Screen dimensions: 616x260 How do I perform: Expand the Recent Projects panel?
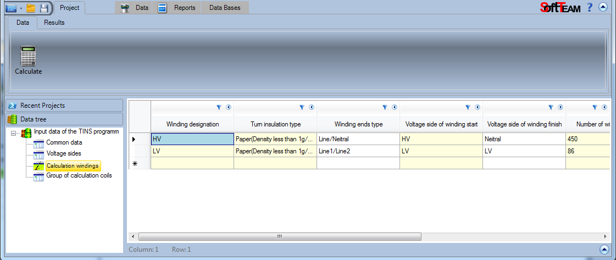click(x=64, y=105)
